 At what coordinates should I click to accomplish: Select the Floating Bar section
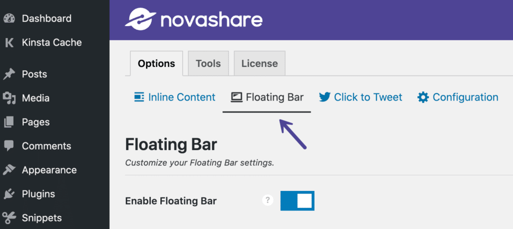point(267,97)
